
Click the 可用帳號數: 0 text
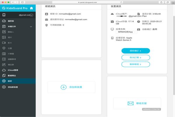[57, 25]
